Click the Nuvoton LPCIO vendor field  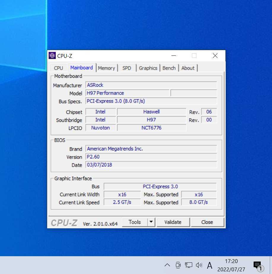pyautogui.click(x=101, y=128)
